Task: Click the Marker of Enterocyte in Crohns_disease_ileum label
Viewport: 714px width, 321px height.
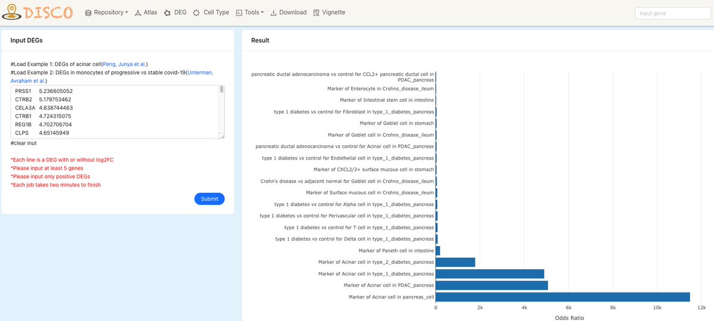Action: coord(381,89)
